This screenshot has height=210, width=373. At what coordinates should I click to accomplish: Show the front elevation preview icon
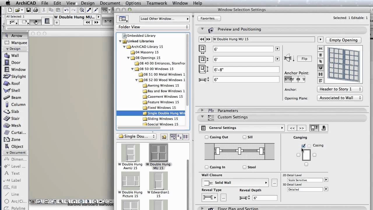click(x=321, y=55)
